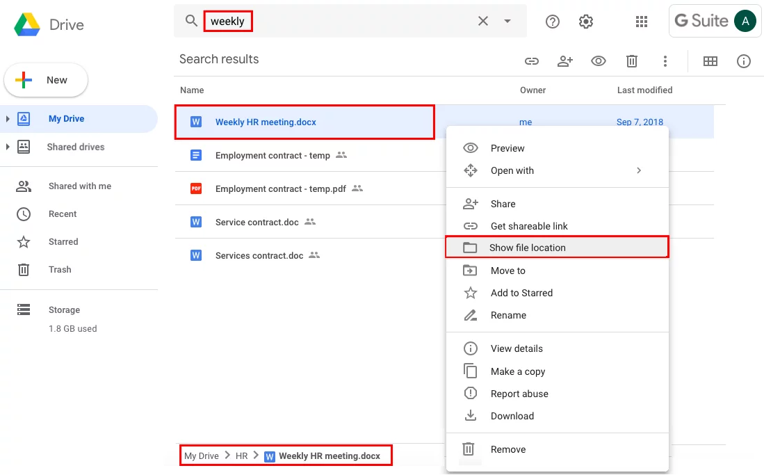Viewport: 764px width, 475px height.
Task: Click the Word icon of Services contract.doc
Action: pyautogui.click(x=196, y=255)
